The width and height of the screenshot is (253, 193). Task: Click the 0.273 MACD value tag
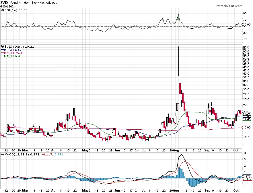point(247,176)
